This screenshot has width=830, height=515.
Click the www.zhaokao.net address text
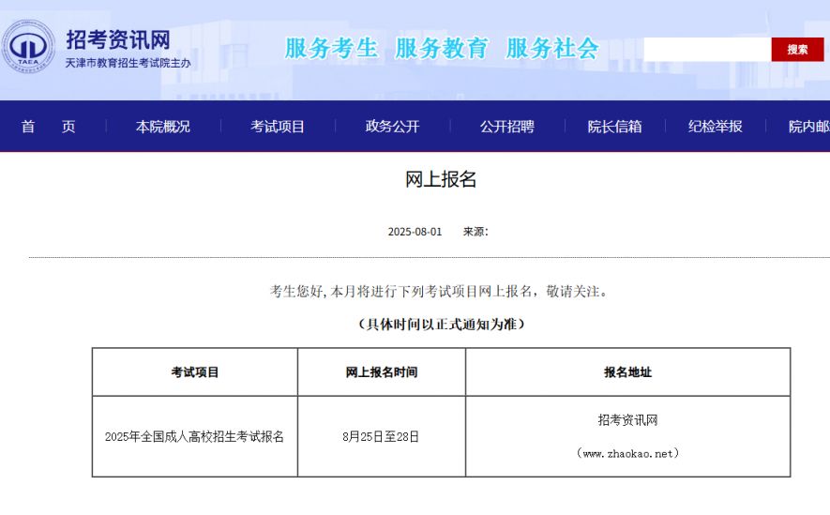(627, 454)
